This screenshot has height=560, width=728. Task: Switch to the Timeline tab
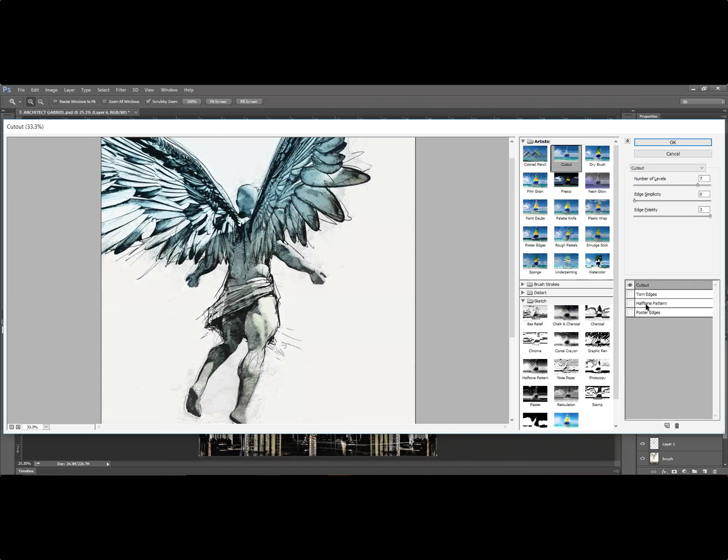pyautogui.click(x=26, y=471)
